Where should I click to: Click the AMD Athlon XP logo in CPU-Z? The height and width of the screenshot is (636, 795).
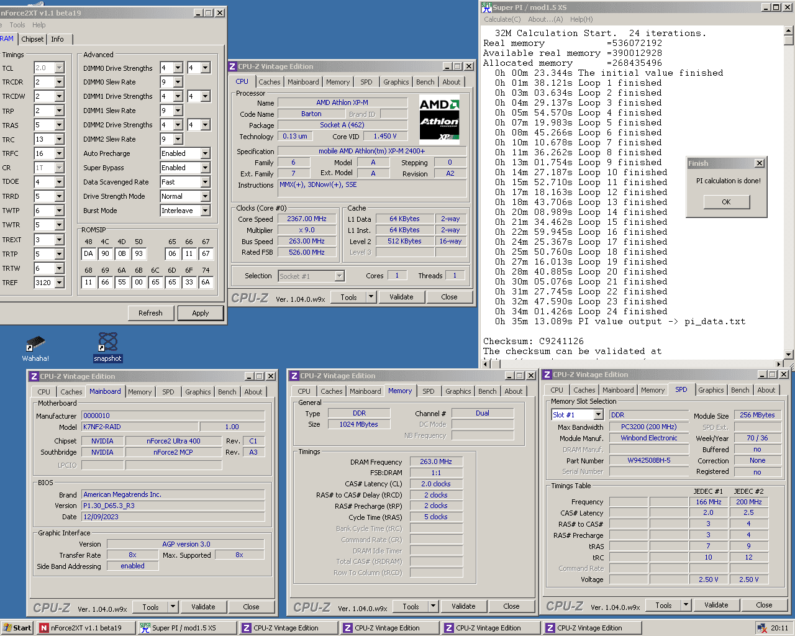[439, 120]
